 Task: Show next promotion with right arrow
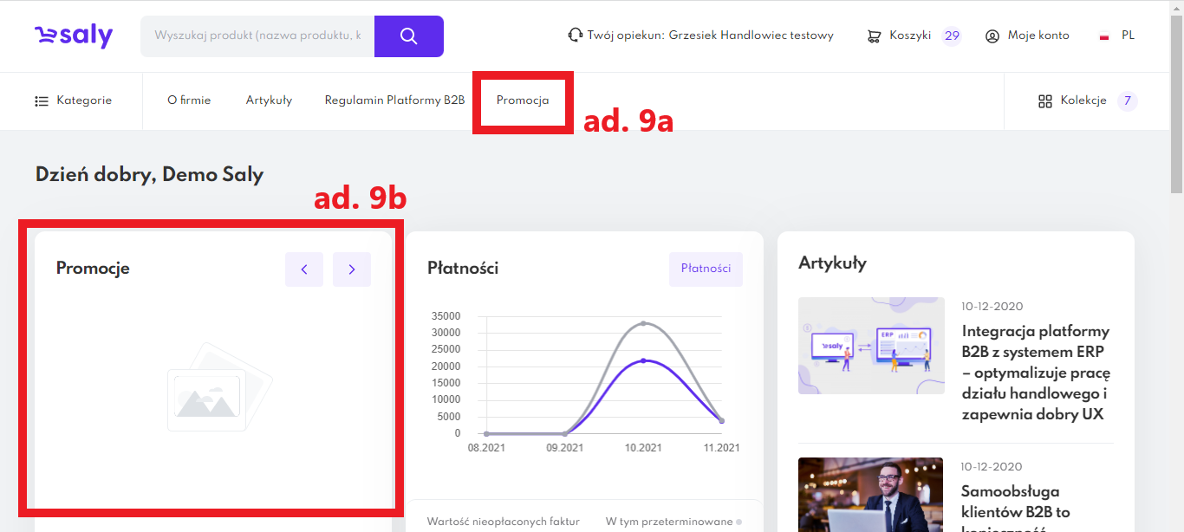tap(352, 269)
